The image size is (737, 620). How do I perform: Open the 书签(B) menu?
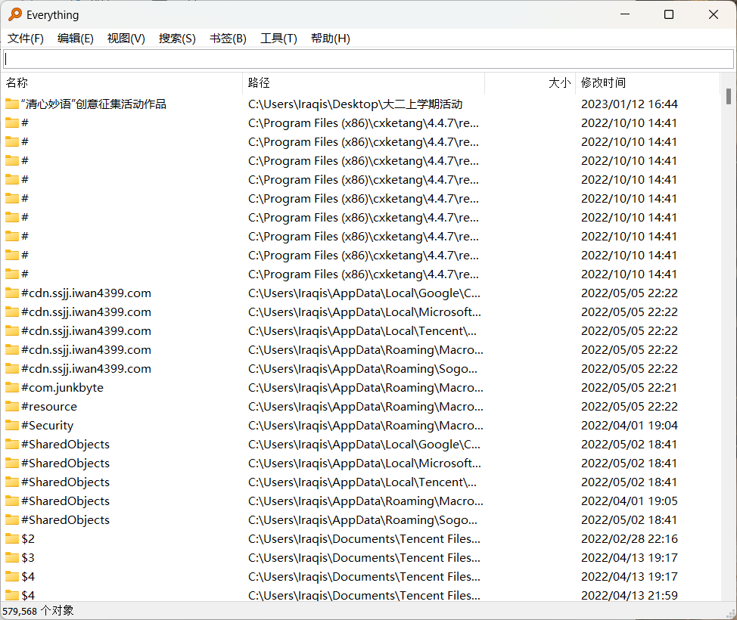[x=228, y=39]
